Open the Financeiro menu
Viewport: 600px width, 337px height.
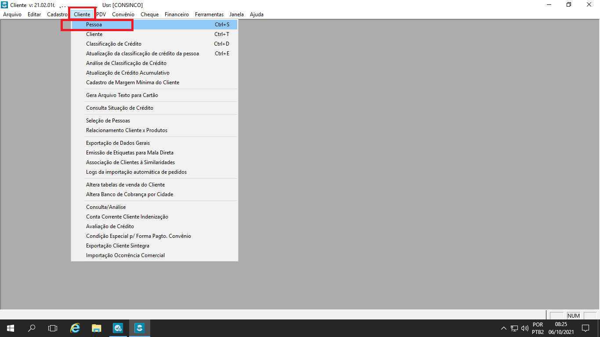point(177,14)
